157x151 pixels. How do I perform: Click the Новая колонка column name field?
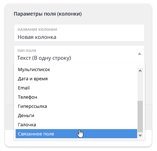coord(79,33)
